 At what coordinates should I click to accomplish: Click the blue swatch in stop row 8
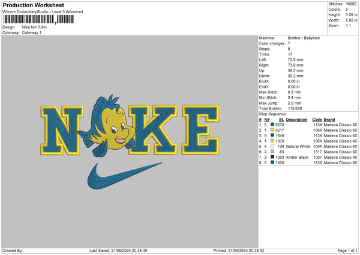tap(272, 162)
